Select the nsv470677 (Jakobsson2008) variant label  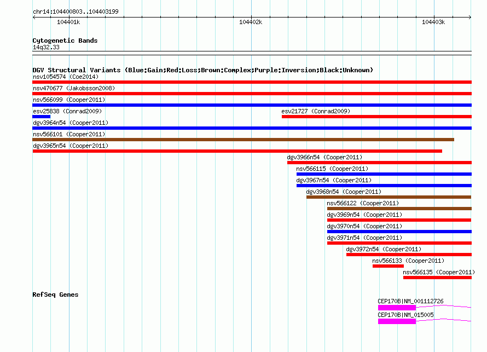coord(74,88)
